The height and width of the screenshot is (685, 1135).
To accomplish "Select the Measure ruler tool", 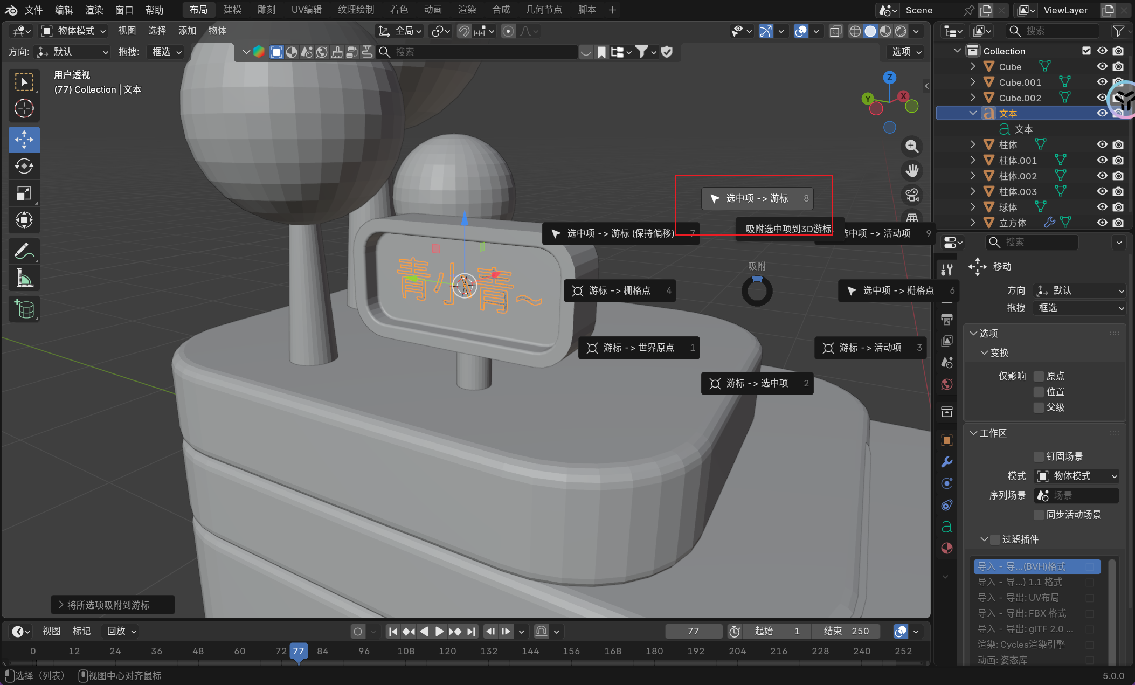I will point(24,279).
